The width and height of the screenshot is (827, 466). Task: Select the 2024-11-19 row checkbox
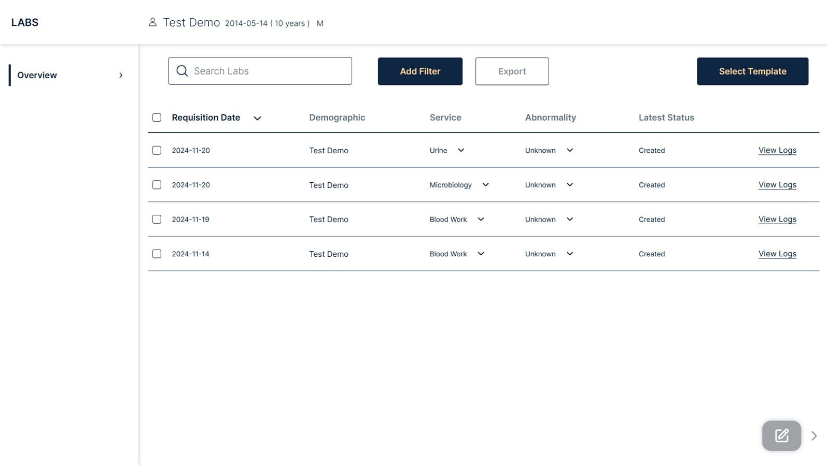157,220
